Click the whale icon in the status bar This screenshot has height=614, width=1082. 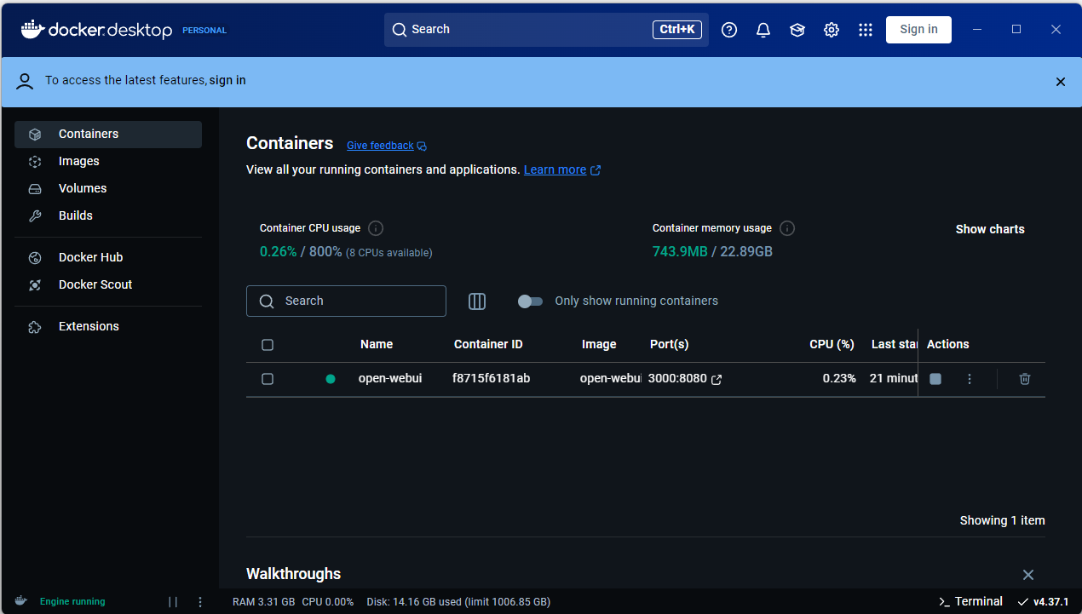click(x=20, y=601)
